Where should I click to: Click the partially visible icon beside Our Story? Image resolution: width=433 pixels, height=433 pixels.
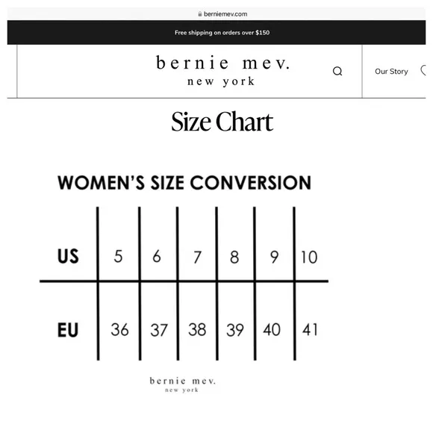click(423, 70)
